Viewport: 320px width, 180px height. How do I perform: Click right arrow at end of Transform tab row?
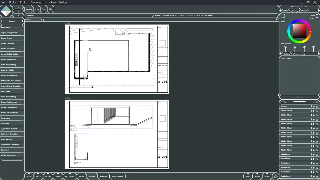pyautogui.click(x=319, y=54)
